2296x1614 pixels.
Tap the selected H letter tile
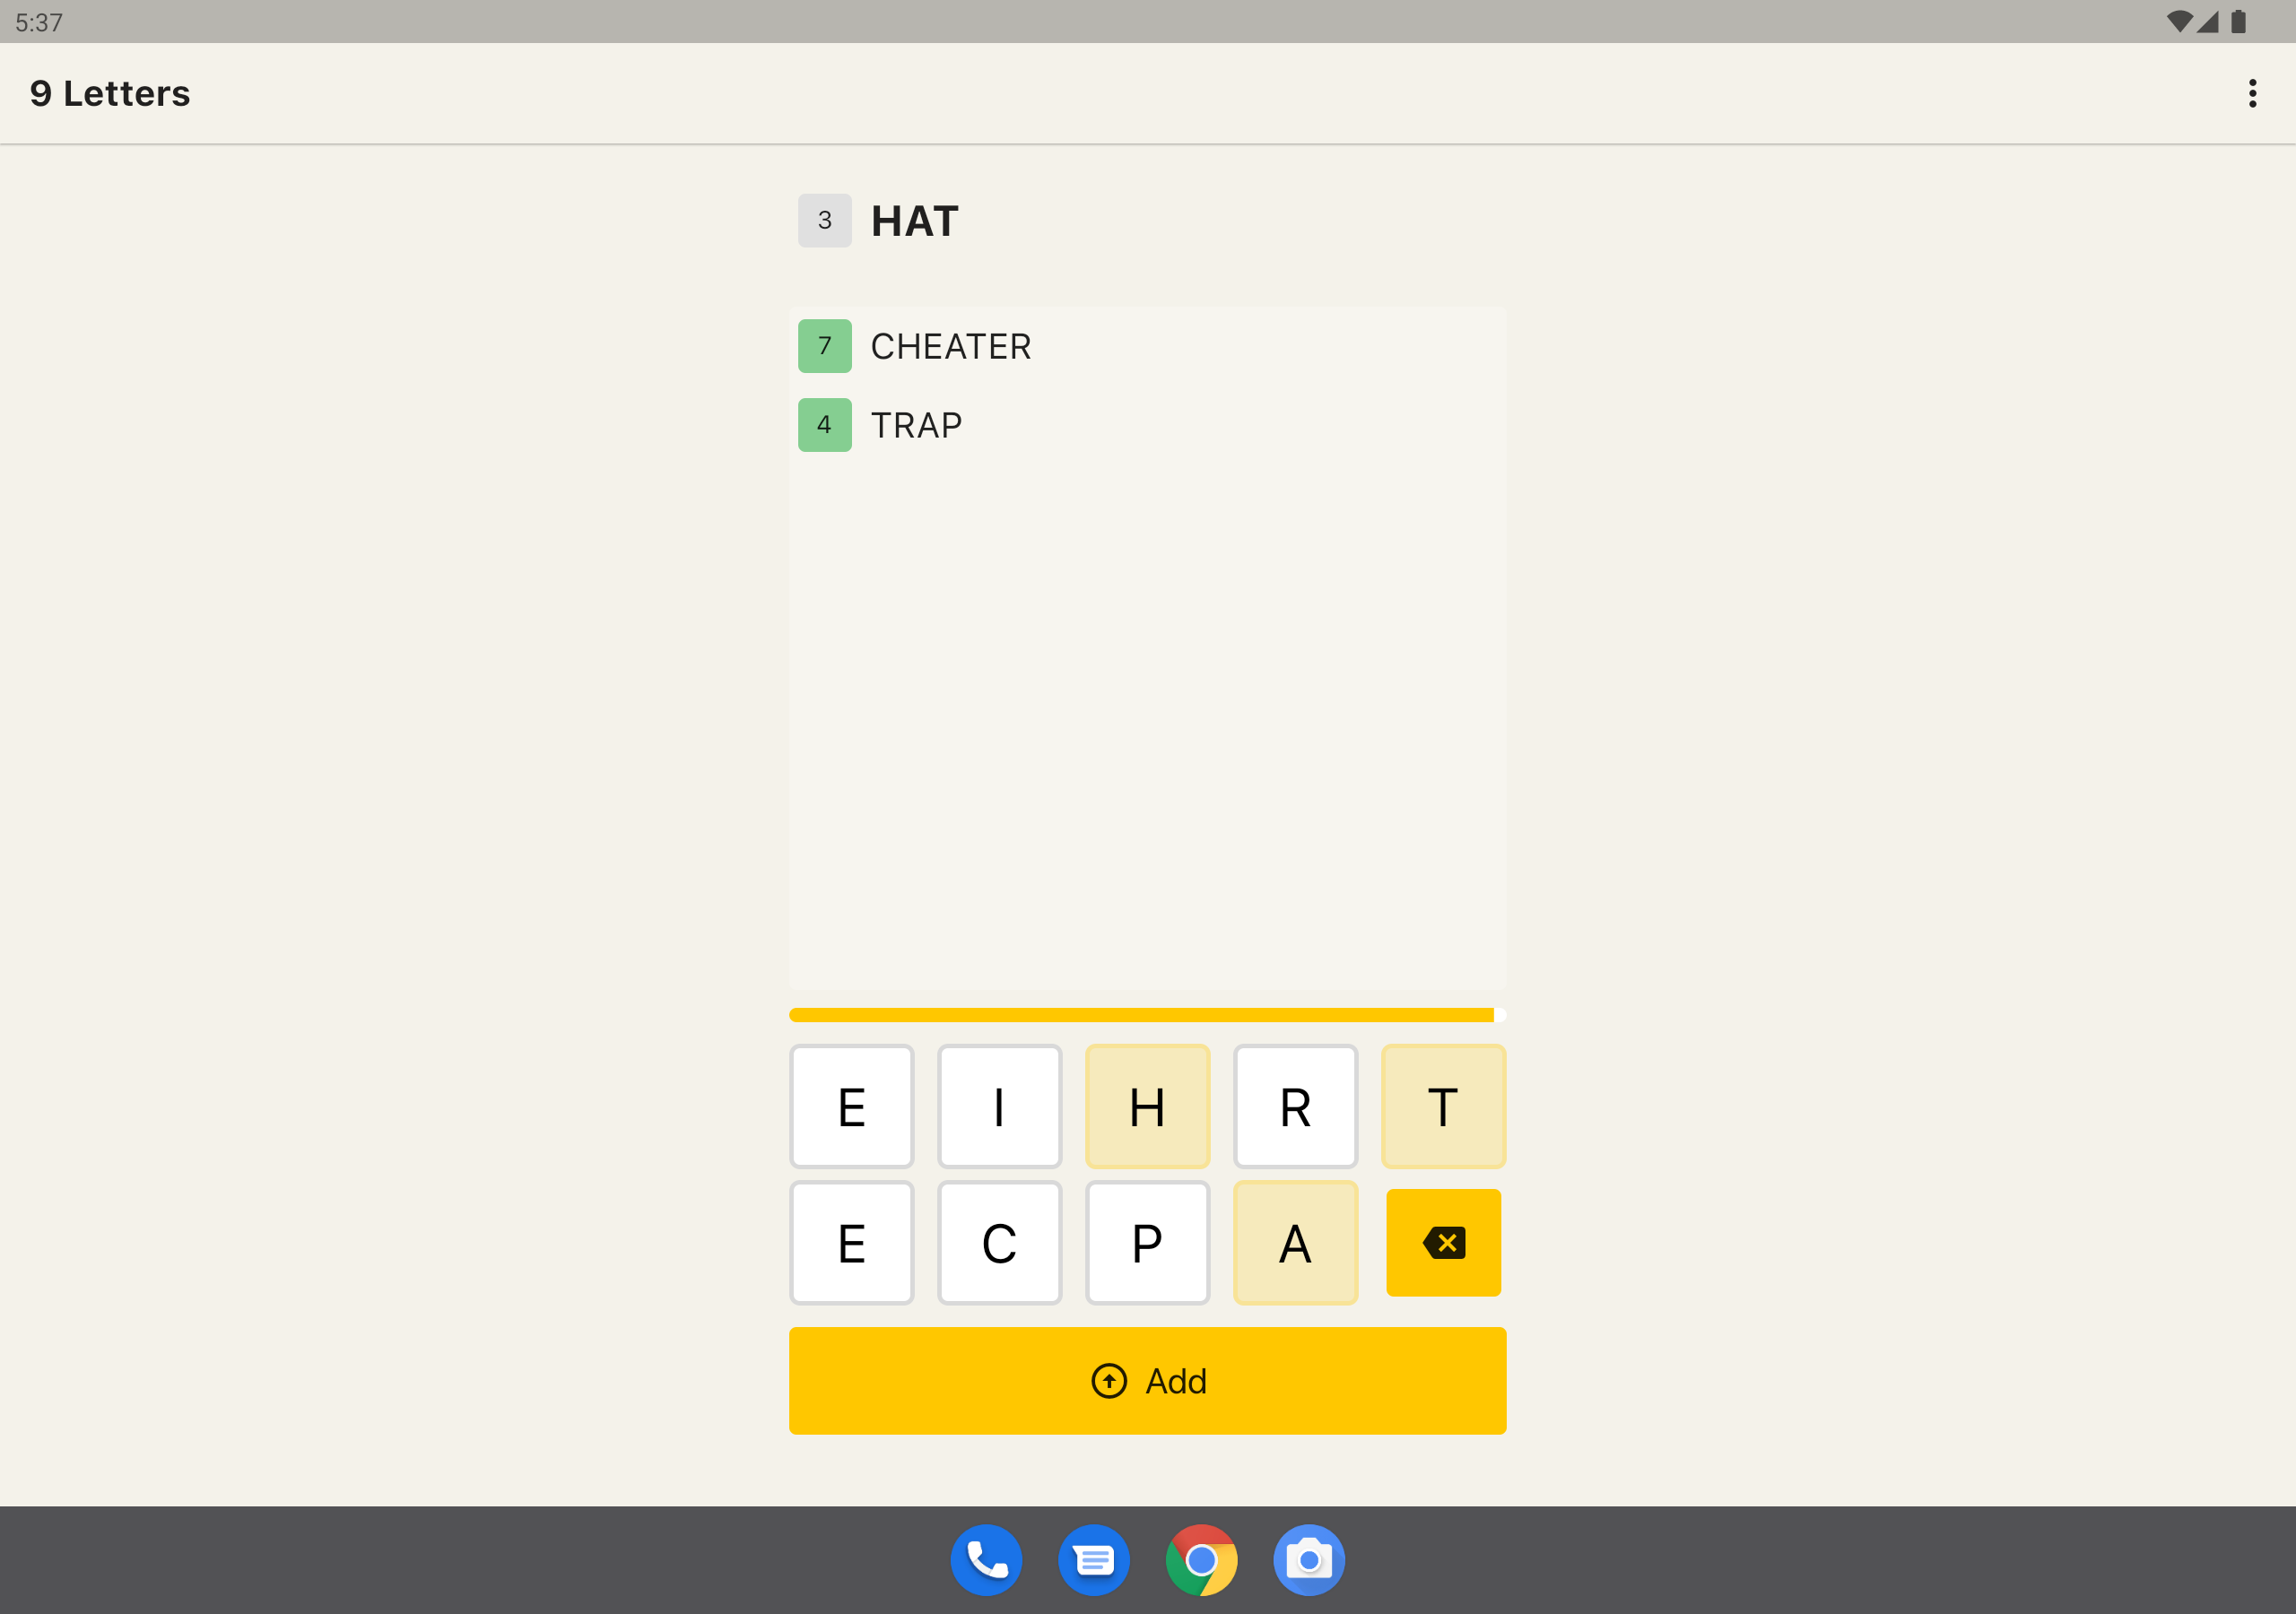1147,1106
